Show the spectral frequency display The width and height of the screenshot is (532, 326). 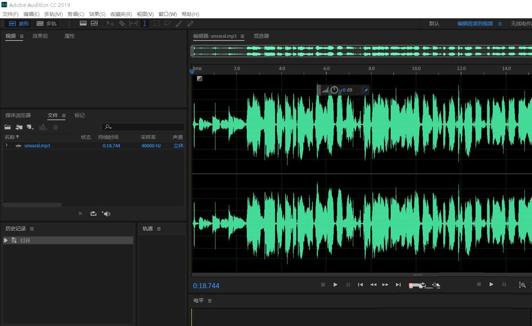[x=84, y=23]
